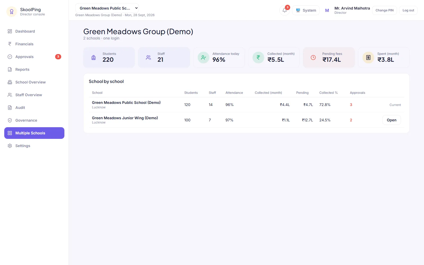Click Green Meadows Public School (Demo) row name
This screenshot has height=265, width=424.
click(x=126, y=103)
